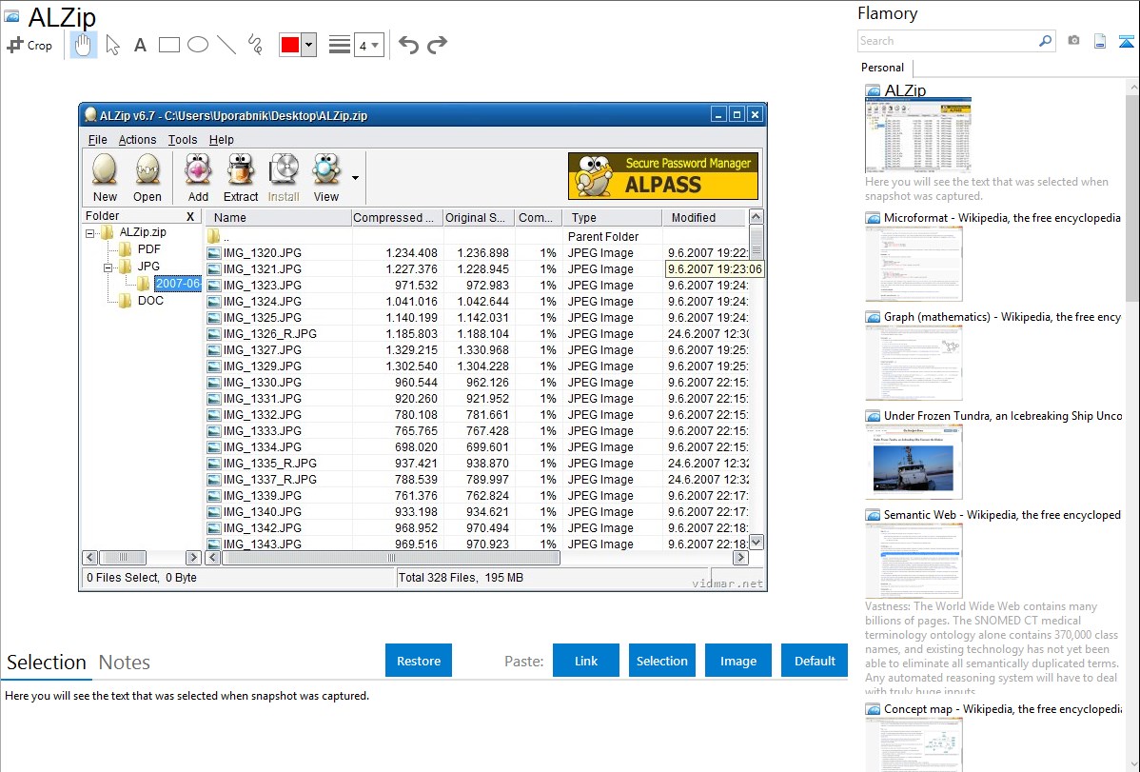
Task: Click the search magnifier icon in Flamory
Action: point(1045,41)
